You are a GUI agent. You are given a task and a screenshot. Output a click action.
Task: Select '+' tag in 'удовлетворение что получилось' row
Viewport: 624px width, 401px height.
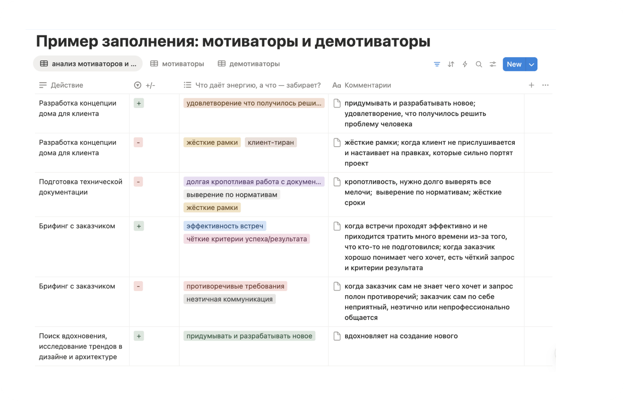point(139,103)
